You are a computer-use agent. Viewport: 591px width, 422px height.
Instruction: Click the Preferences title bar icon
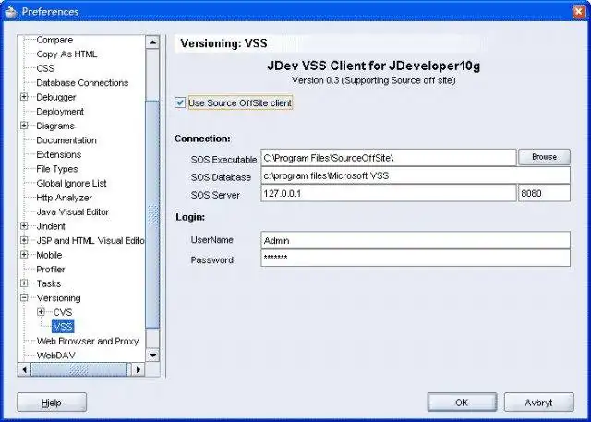[11, 12]
